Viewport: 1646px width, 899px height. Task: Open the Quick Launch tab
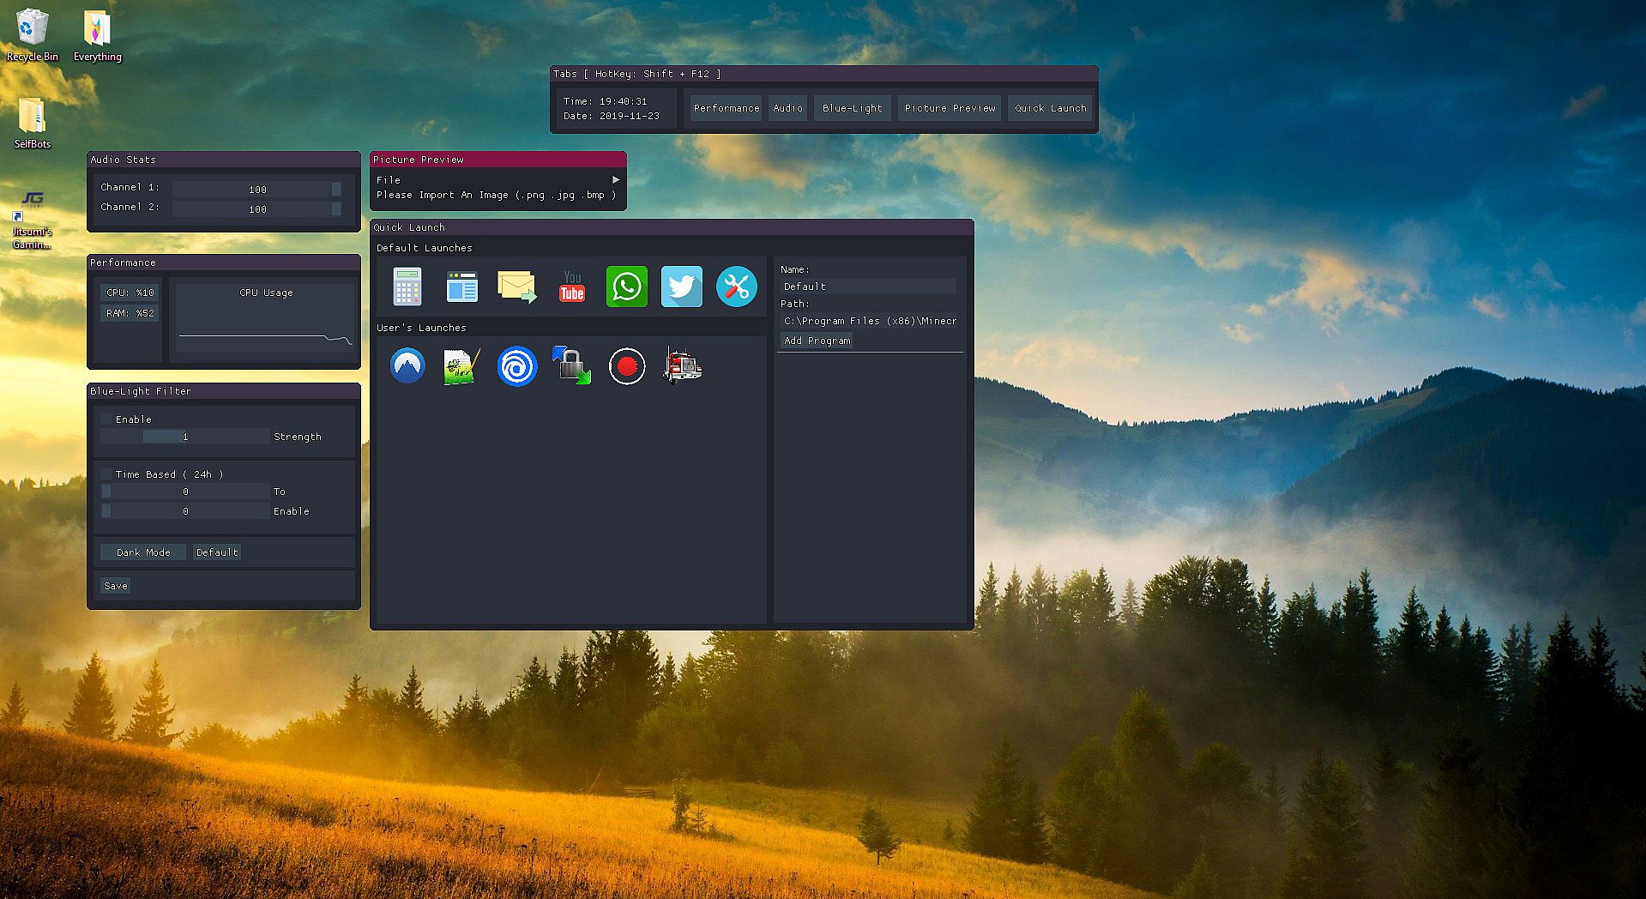pos(1050,108)
